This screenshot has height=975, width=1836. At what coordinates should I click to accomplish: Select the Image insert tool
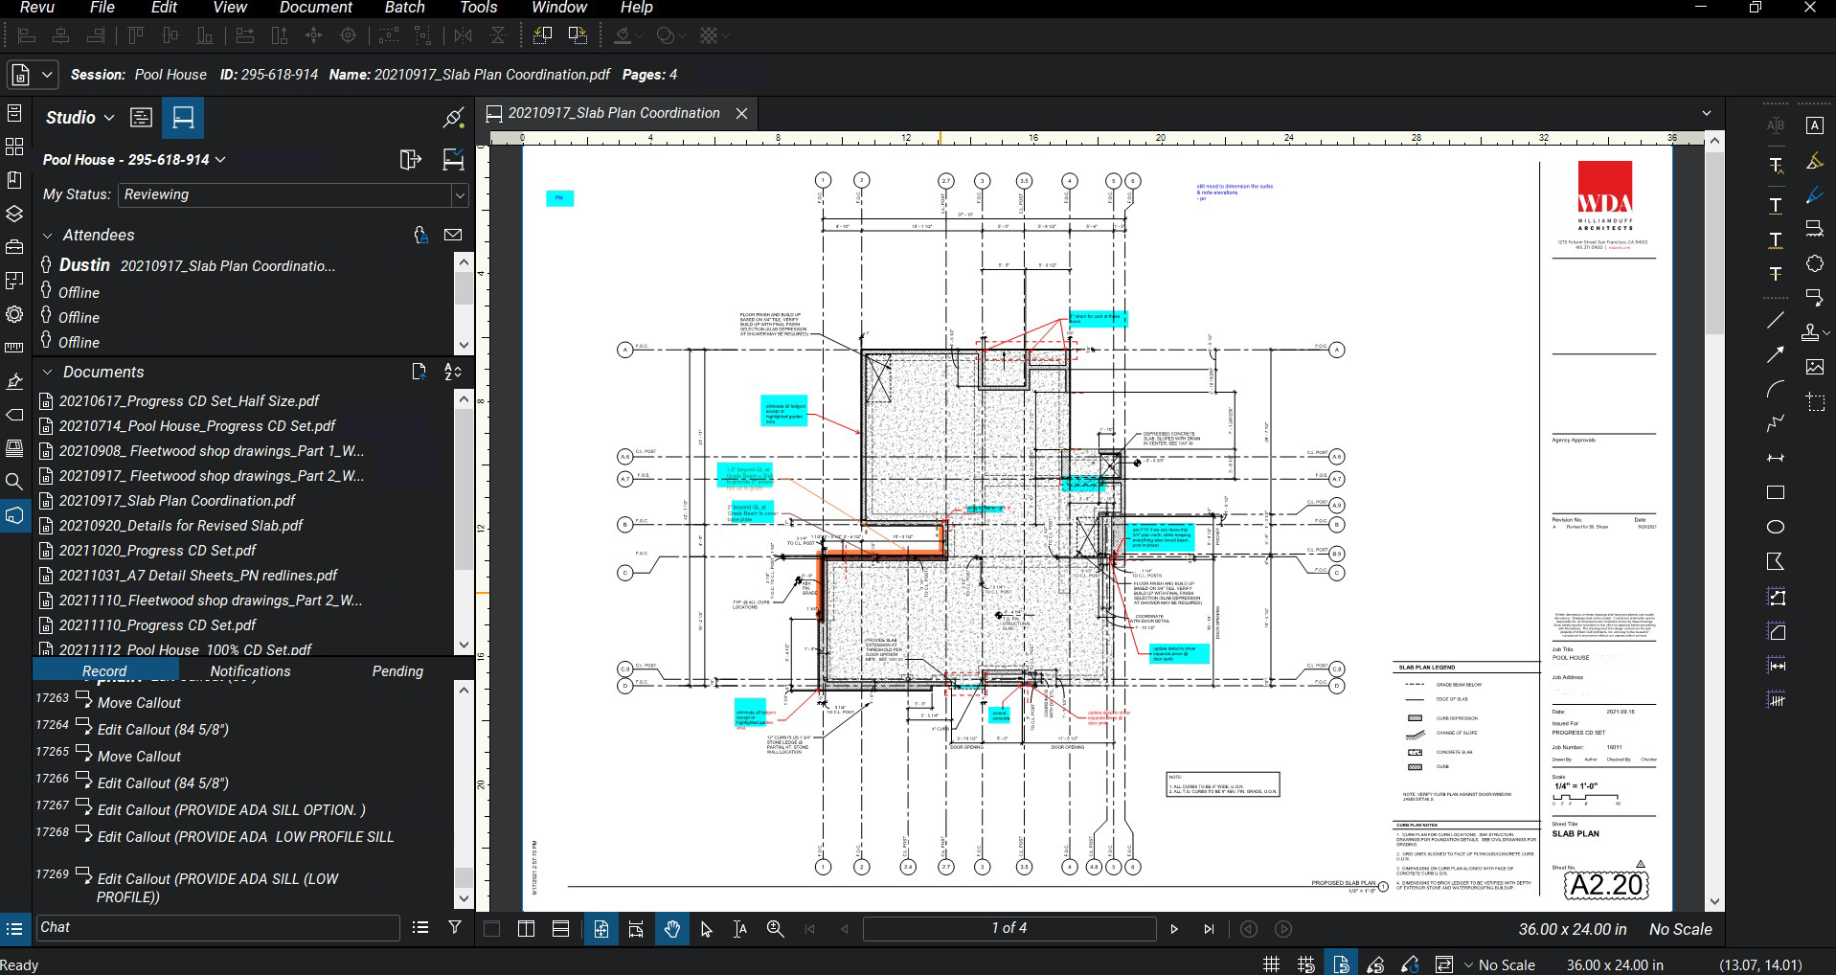tap(1814, 367)
